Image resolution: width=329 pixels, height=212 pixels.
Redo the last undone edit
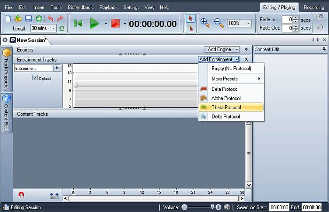(x=60, y=19)
